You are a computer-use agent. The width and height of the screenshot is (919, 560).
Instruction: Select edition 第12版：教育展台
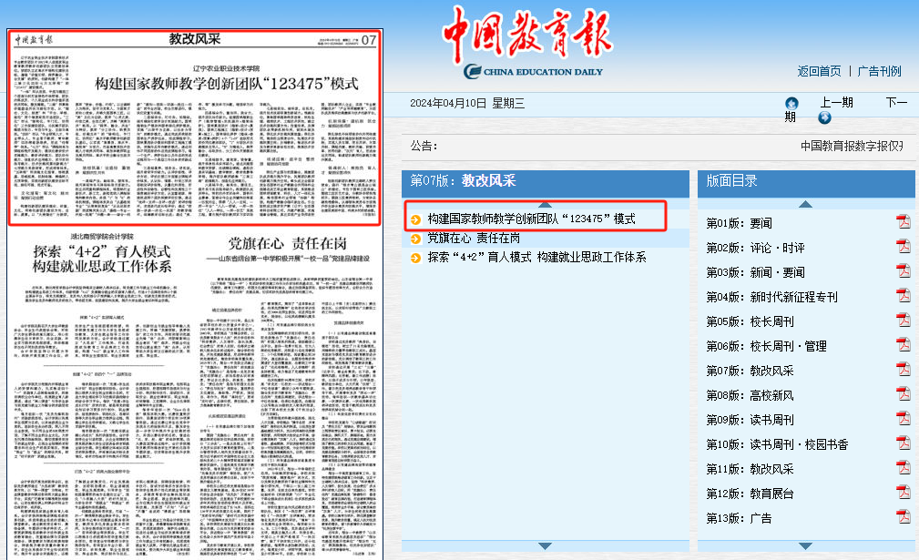pos(751,494)
